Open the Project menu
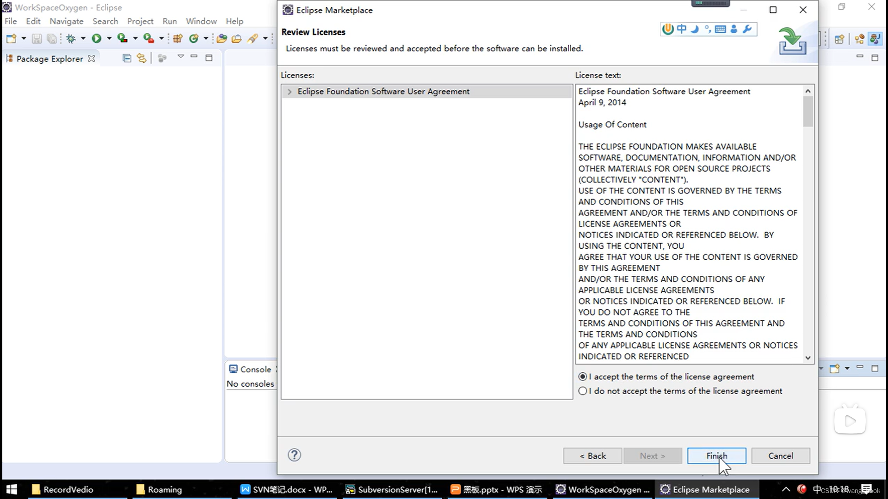Screen dimensions: 888x499 pyautogui.click(x=140, y=21)
